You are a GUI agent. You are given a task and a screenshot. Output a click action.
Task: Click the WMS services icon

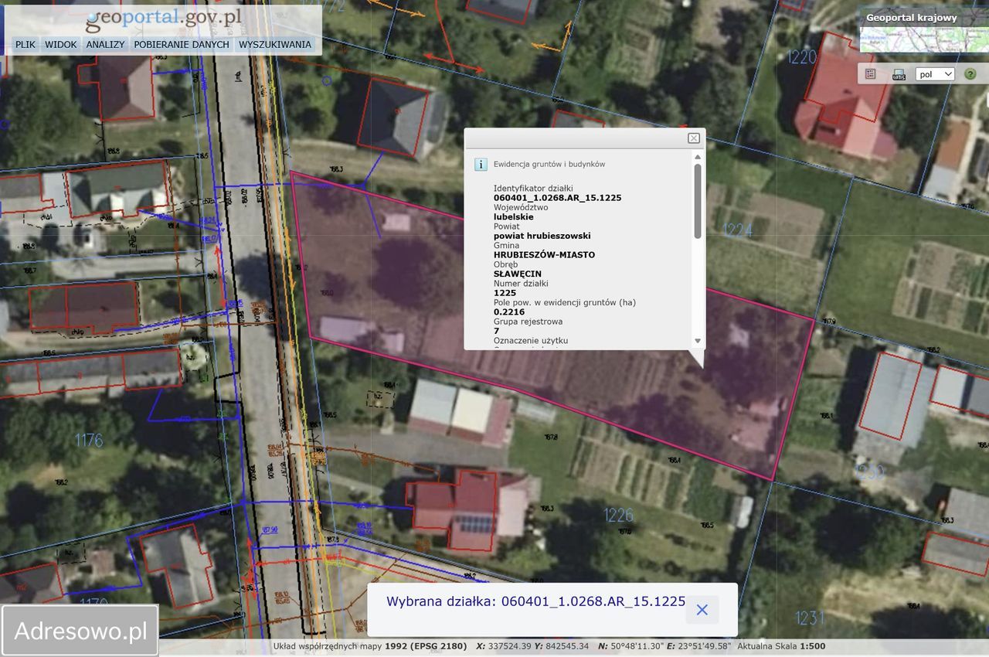[899, 74]
